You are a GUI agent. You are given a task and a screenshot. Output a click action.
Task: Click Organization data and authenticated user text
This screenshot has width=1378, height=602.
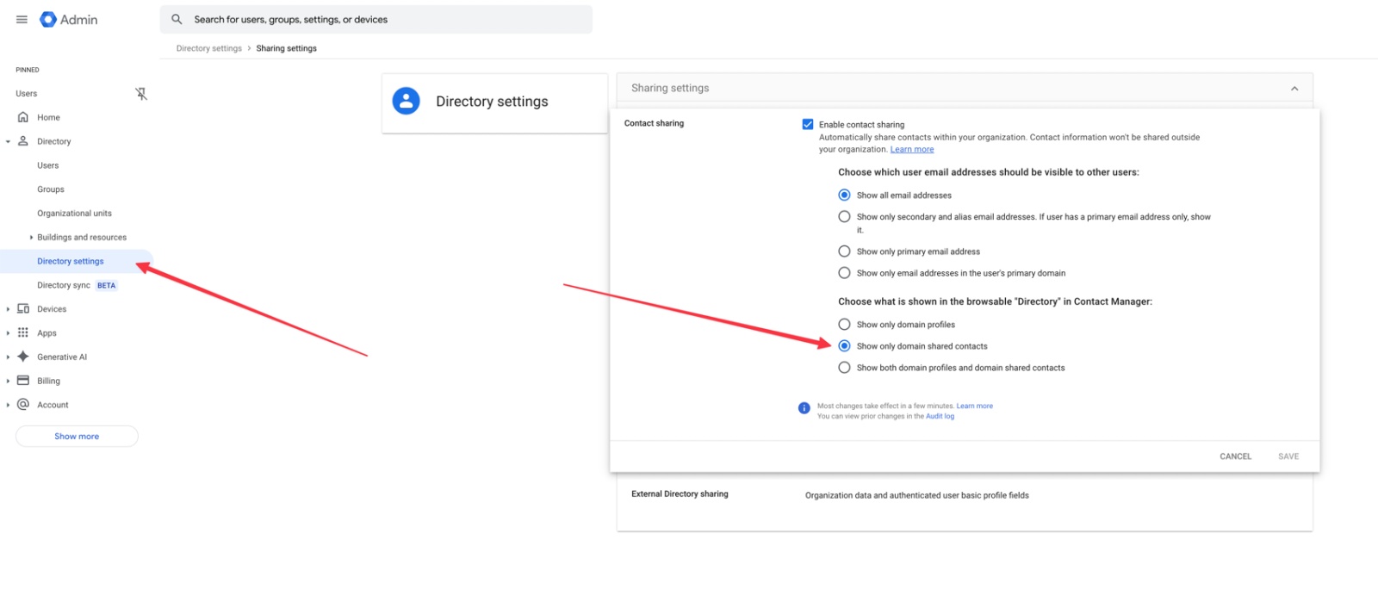[x=916, y=495]
